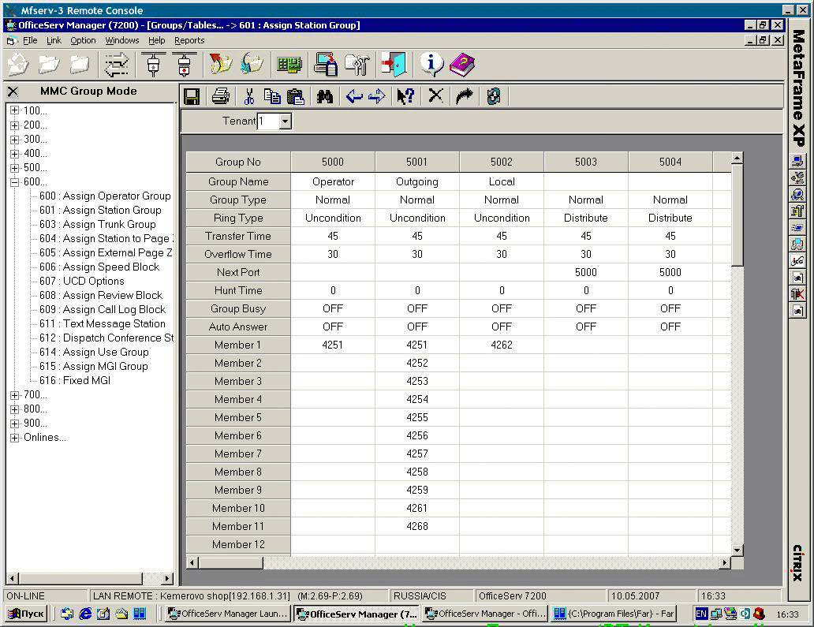Image resolution: width=814 pixels, height=627 pixels.
Task: Open the Help menu
Action: 156,40
